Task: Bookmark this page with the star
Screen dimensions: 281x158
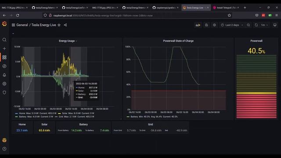Action: 229,15
